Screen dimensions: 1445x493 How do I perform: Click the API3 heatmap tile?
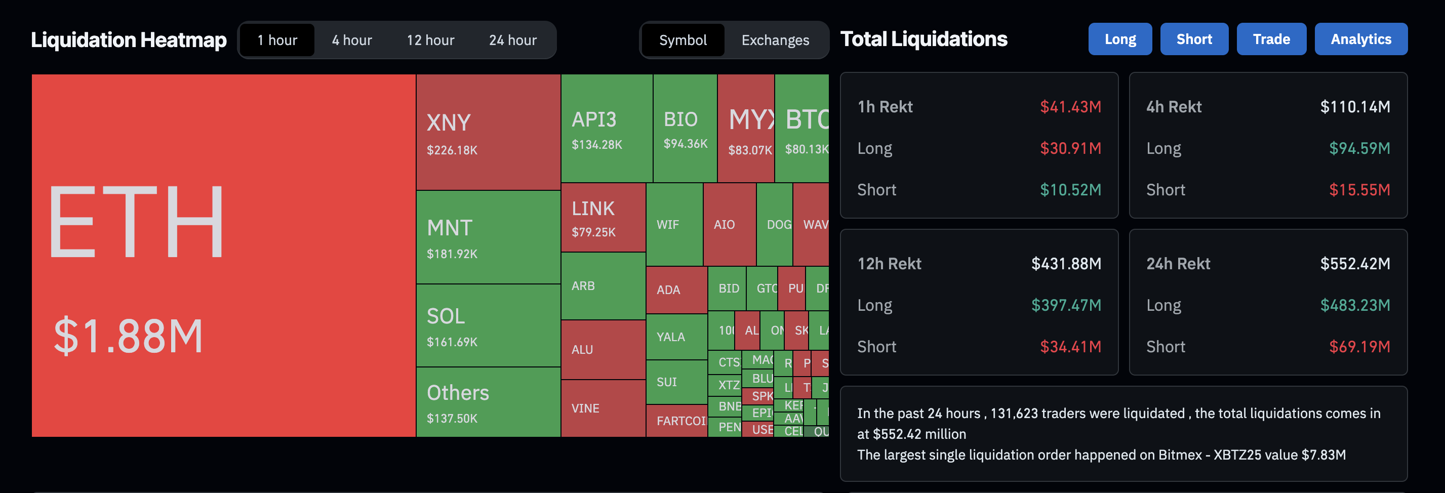[x=607, y=129]
